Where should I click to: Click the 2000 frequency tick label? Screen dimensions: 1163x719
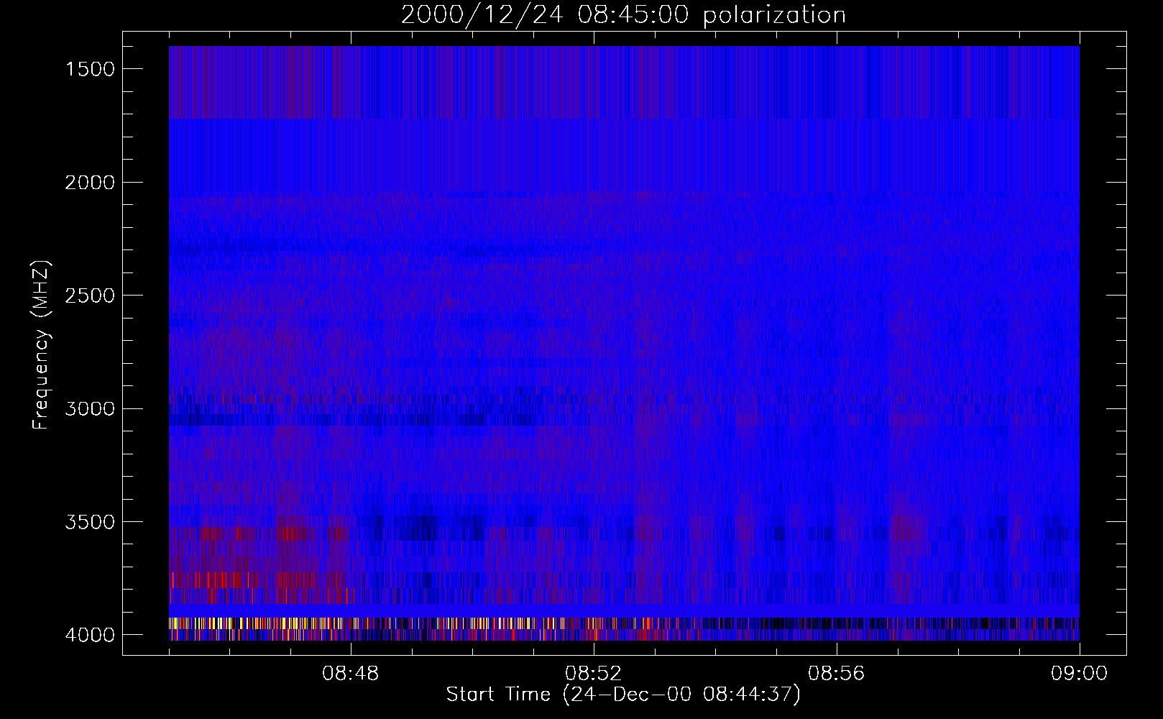tap(90, 183)
